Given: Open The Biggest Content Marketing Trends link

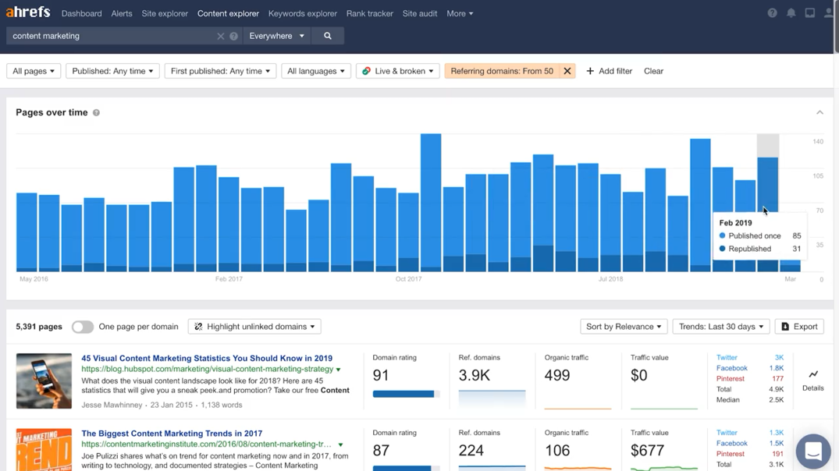Looking at the screenshot, I should [172, 434].
